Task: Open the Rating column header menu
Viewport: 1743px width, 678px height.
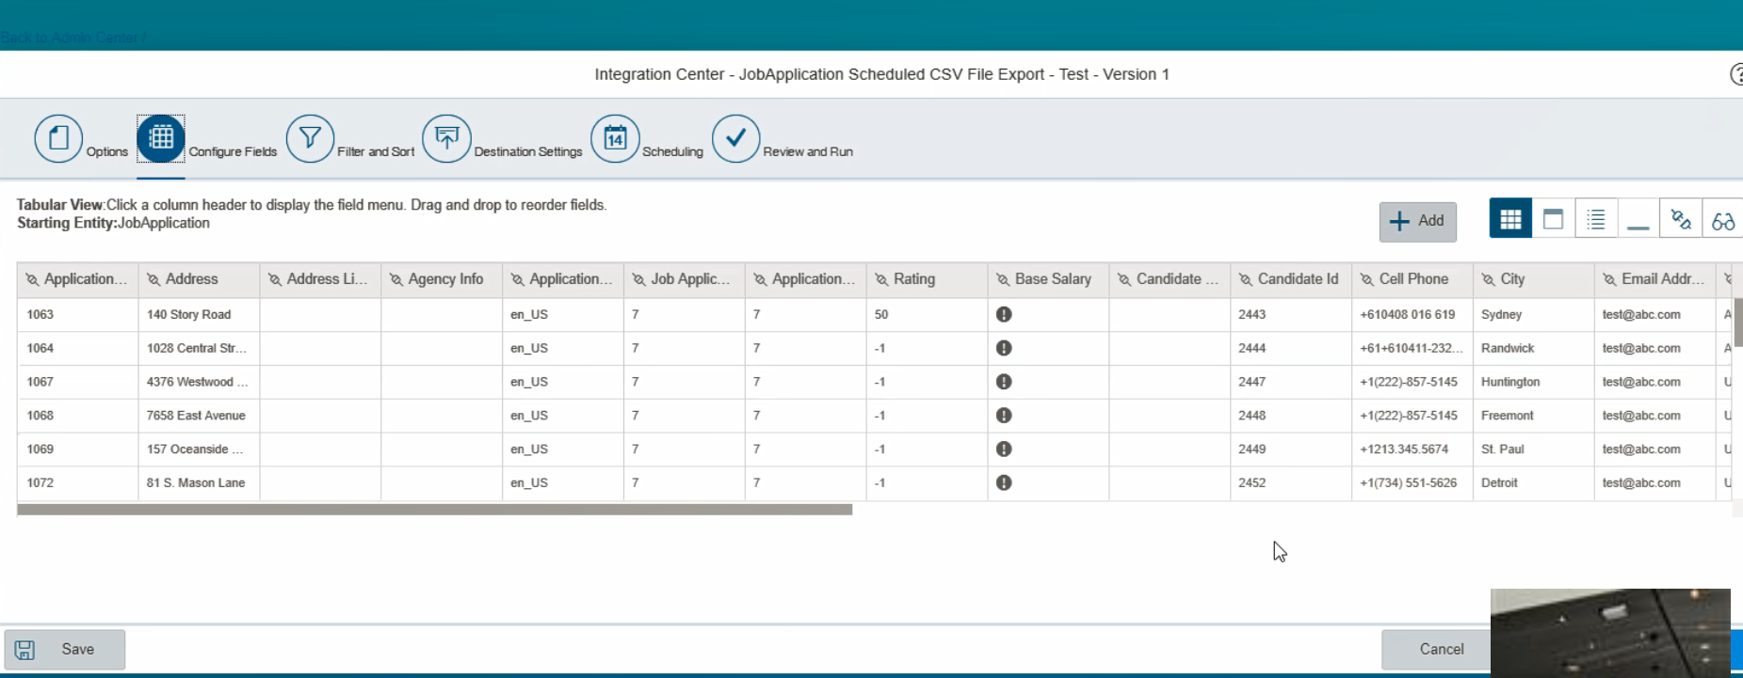Action: [x=928, y=279]
